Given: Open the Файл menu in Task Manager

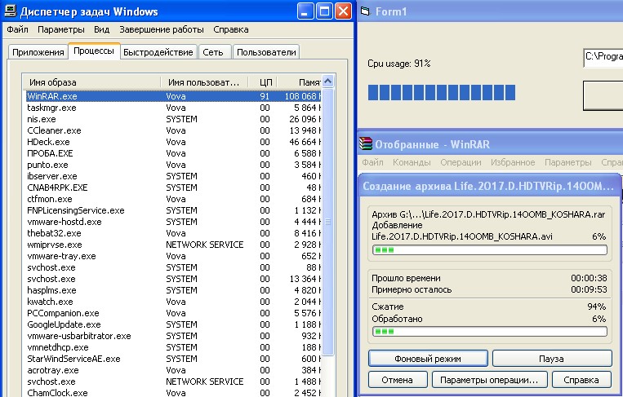Looking at the screenshot, I should tap(17, 29).
